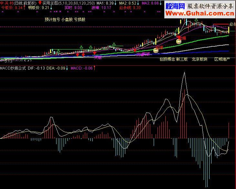Click the lower smiley face on the green line

156,50
